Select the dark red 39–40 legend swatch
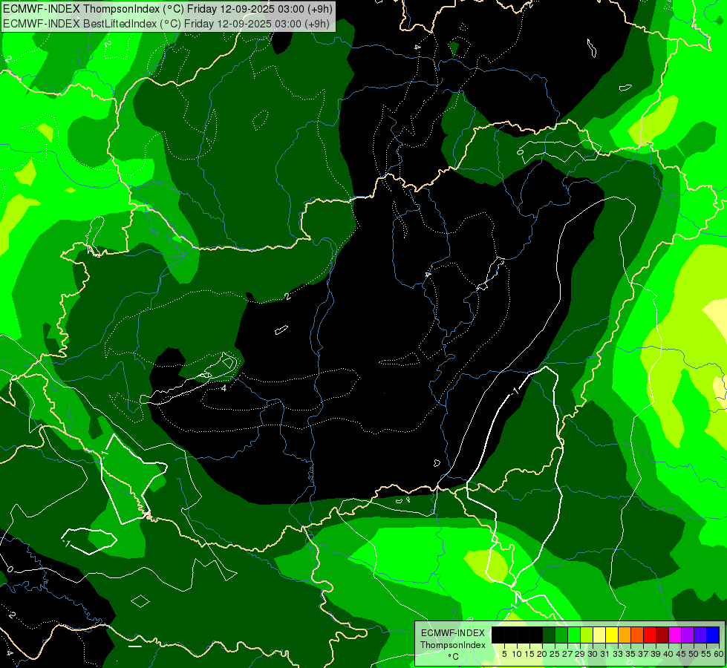Viewport: 727px width, 668px height. click(662, 635)
